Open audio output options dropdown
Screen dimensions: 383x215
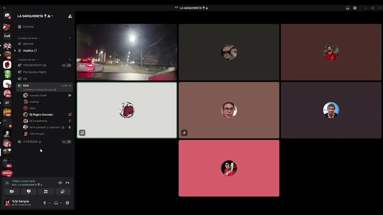click(61, 203)
